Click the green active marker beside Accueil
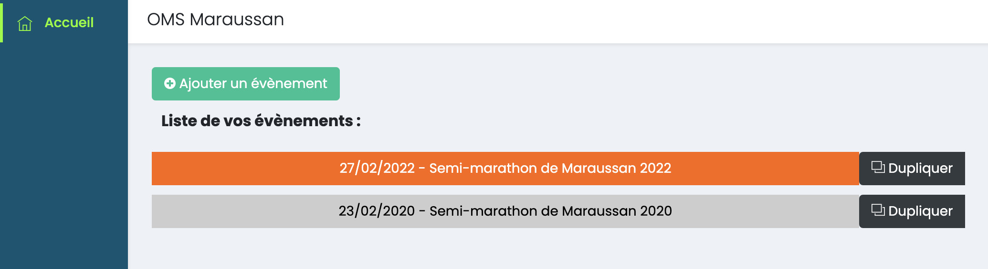The width and height of the screenshot is (988, 269). click(1, 21)
